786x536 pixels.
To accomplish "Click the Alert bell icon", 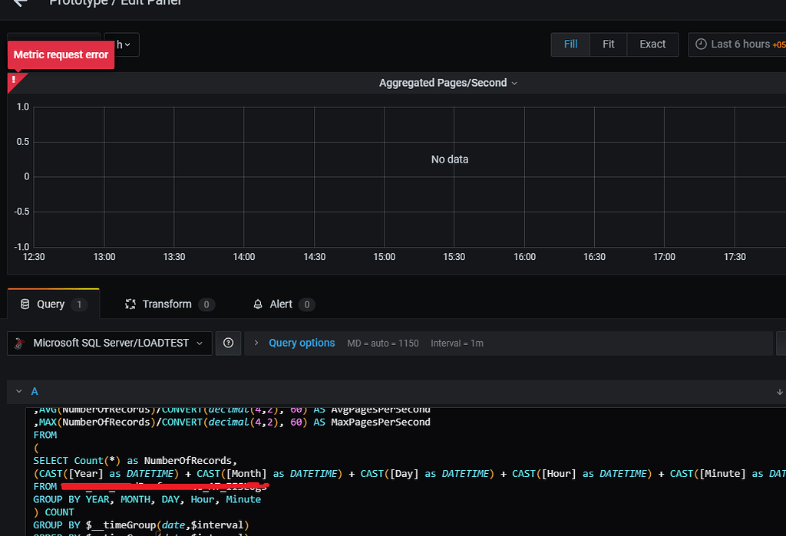I will 258,304.
